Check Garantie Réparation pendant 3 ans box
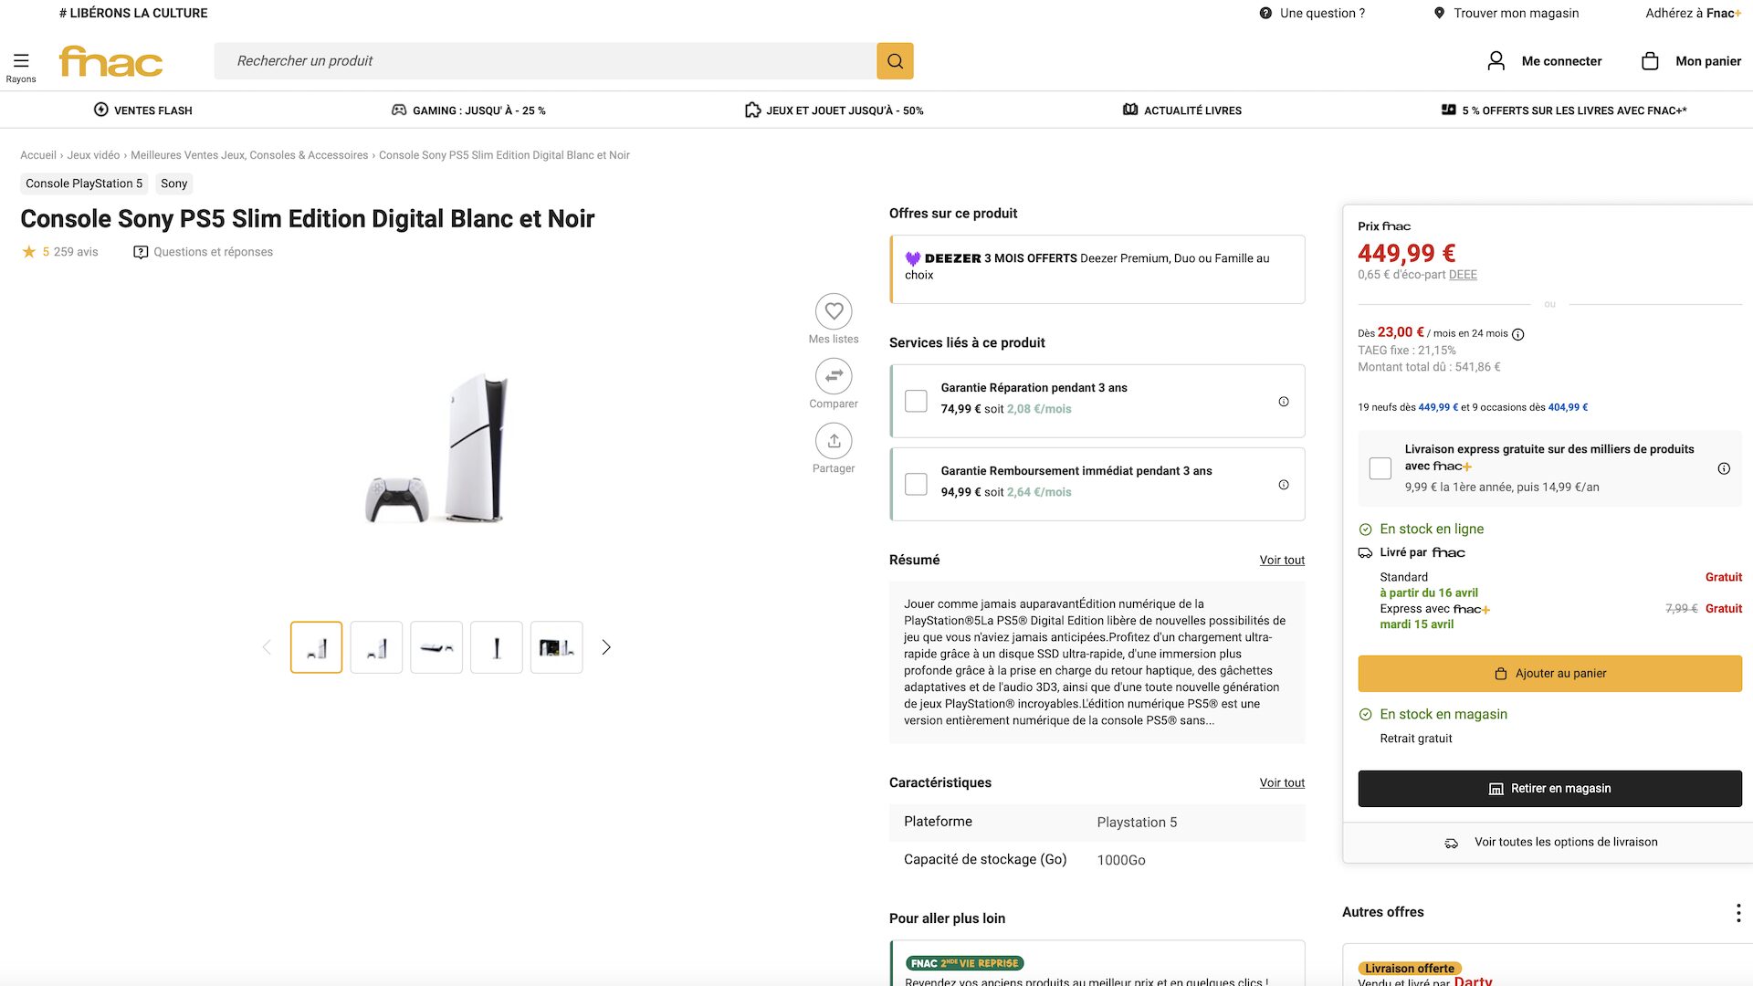Viewport: 1753px width, 986px height. (916, 401)
